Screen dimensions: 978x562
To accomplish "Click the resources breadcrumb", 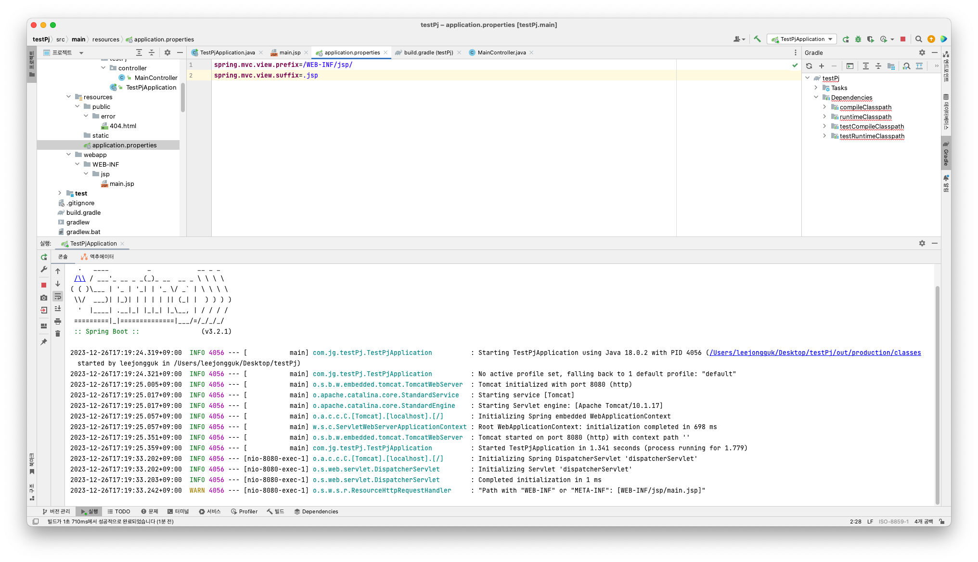I will [x=106, y=39].
